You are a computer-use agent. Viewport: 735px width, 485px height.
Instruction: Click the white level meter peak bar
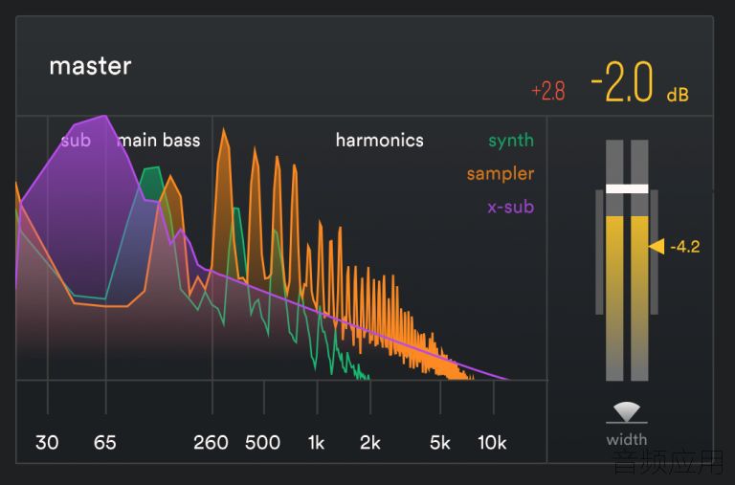(627, 188)
